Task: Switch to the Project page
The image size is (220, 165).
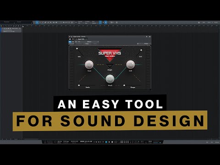Action: tap(216, 22)
